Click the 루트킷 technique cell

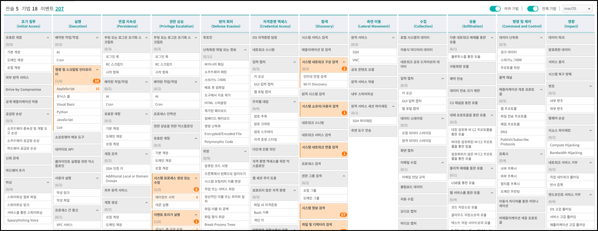click(x=225, y=38)
